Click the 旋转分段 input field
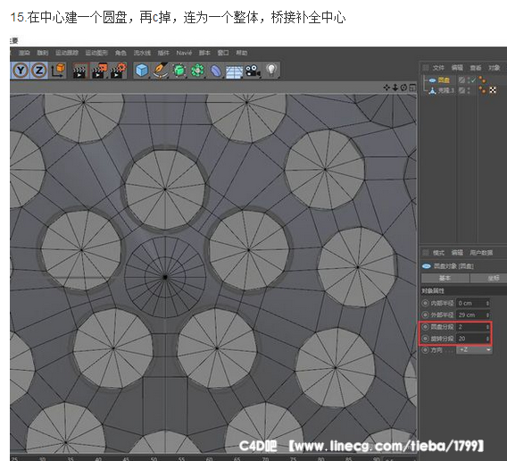 pyautogui.click(x=472, y=339)
